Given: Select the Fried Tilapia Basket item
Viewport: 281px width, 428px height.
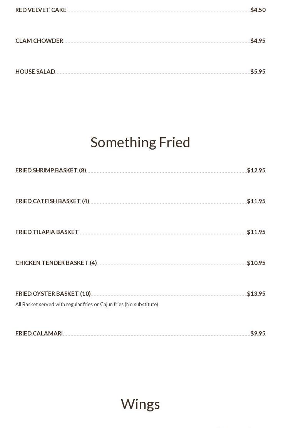Looking at the screenshot, I should (47, 232).
